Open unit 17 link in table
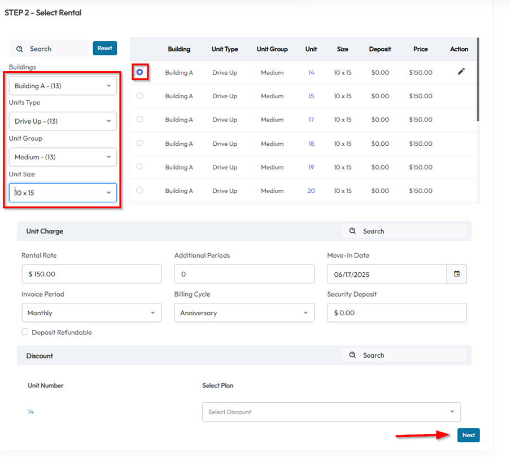 [x=311, y=120]
